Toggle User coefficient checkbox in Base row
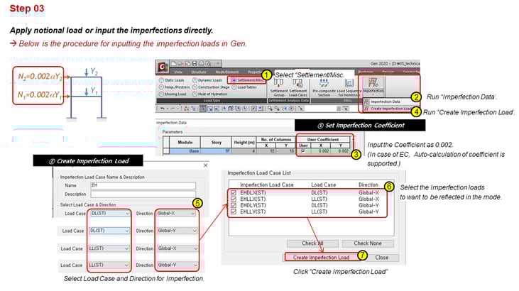Screen dimensions: 519x291 pos(303,151)
